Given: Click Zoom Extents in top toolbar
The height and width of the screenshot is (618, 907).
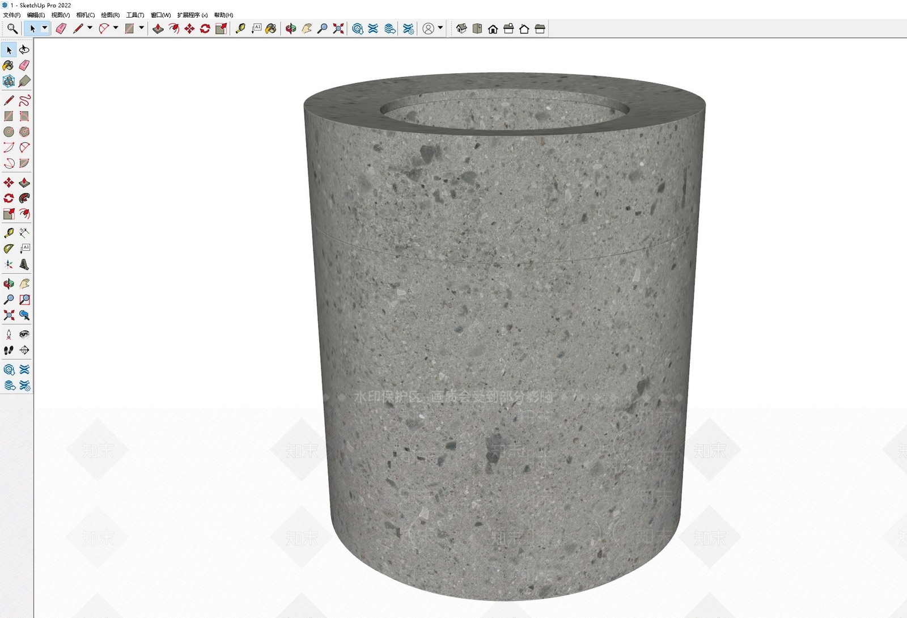Looking at the screenshot, I should [338, 28].
